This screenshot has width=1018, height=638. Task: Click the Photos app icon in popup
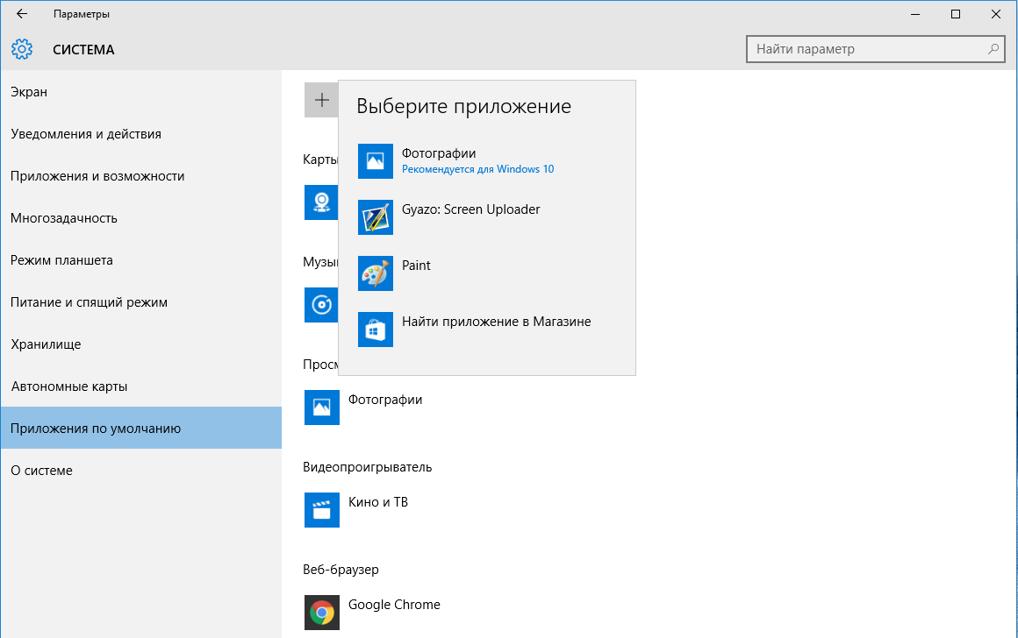point(376,161)
